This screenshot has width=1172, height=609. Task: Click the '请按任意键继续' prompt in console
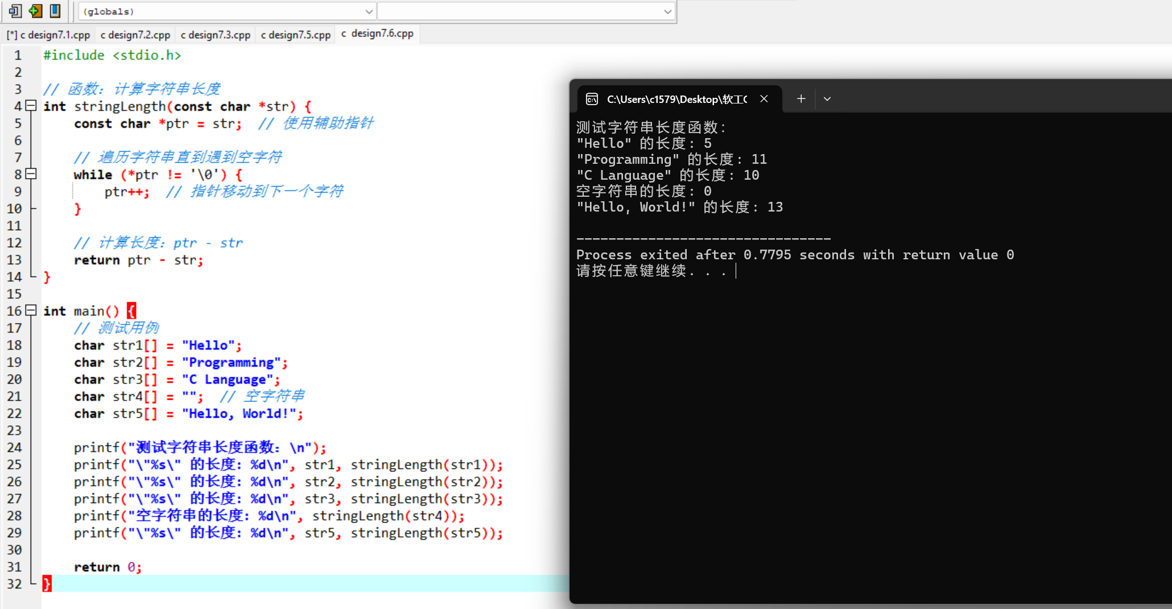coord(631,271)
